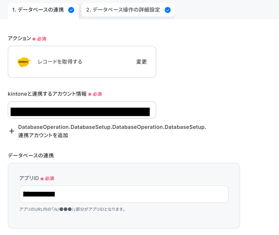279x235 pixels.
Task: Click the データベースの連携 section heading
Action: (x=31, y=155)
